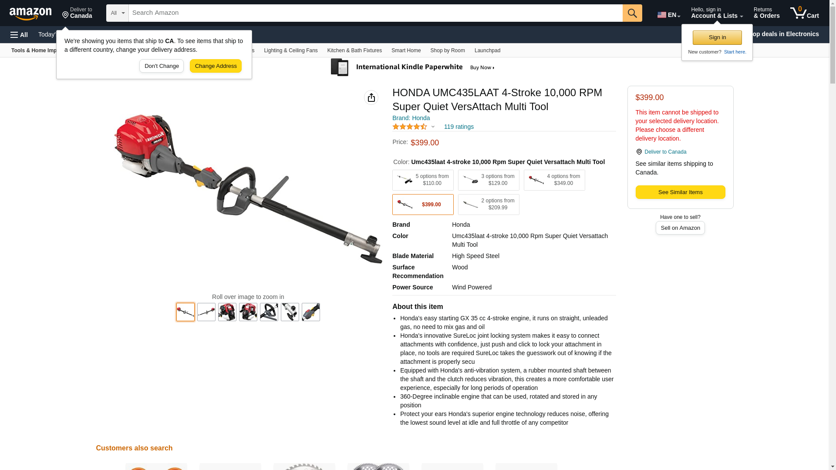The height and width of the screenshot is (470, 836).
Task: Open the Smart Home menu item
Action: (406, 50)
